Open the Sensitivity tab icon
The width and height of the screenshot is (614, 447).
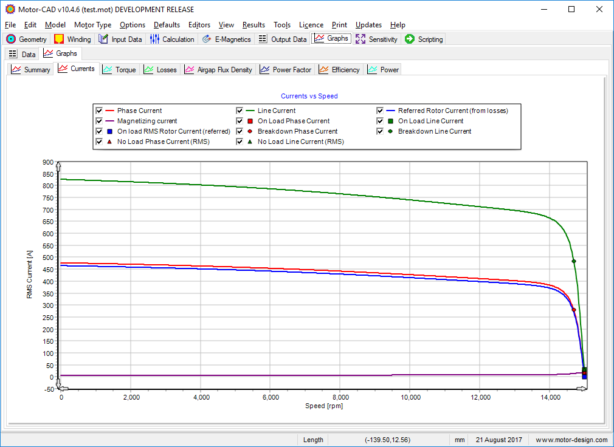(x=360, y=39)
